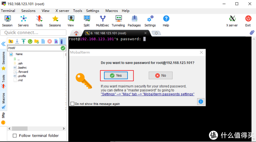The height and width of the screenshot is (142, 256).
Task: Go to parent folder in SFTP toolbar
Action: pyautogui.click(x=11, y=41)
